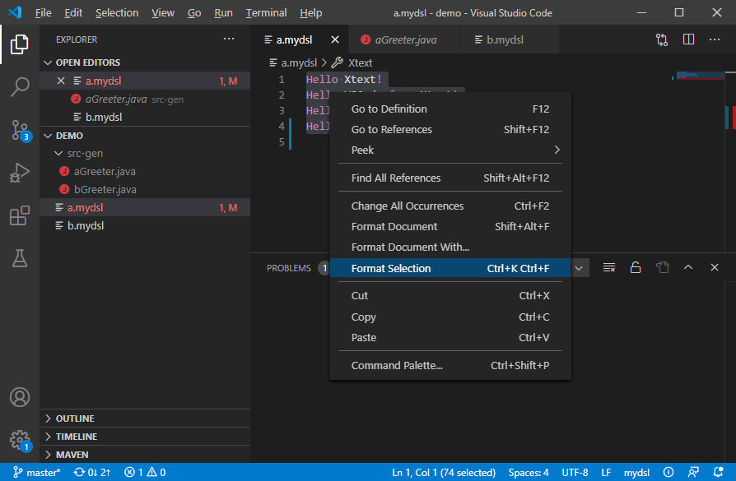Viewport: 736px width, 481px height.
Task: Choose Command Palette... in context menu
Action: click(x=450, y=365)
